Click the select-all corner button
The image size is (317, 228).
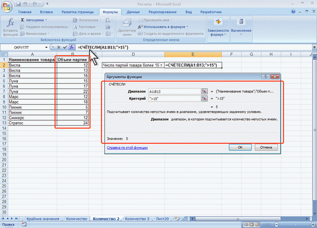4,54
